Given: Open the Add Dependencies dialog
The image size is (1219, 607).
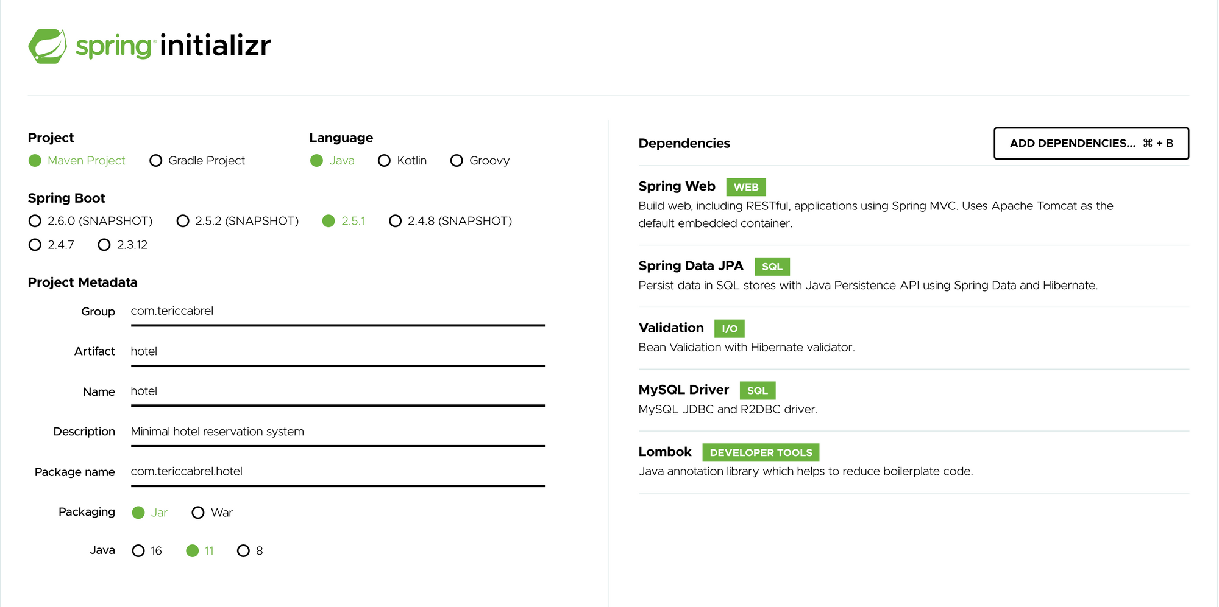Looking at the screenshot, I should [1090, 143].
